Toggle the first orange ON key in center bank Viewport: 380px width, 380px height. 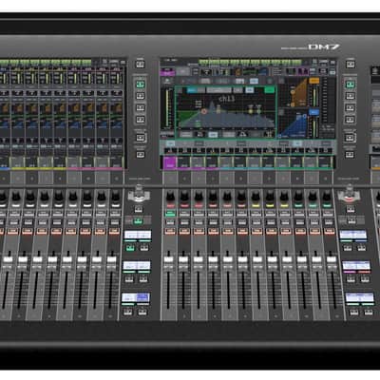[170, 232]
